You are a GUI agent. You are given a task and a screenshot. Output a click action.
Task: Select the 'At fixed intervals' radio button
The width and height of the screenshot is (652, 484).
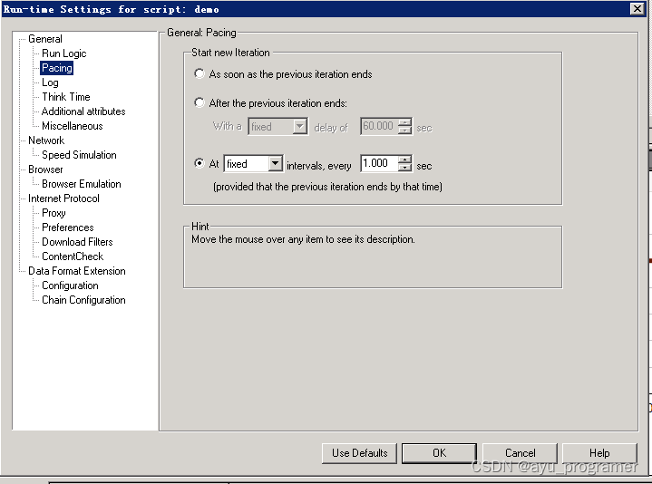coord(199,163)
